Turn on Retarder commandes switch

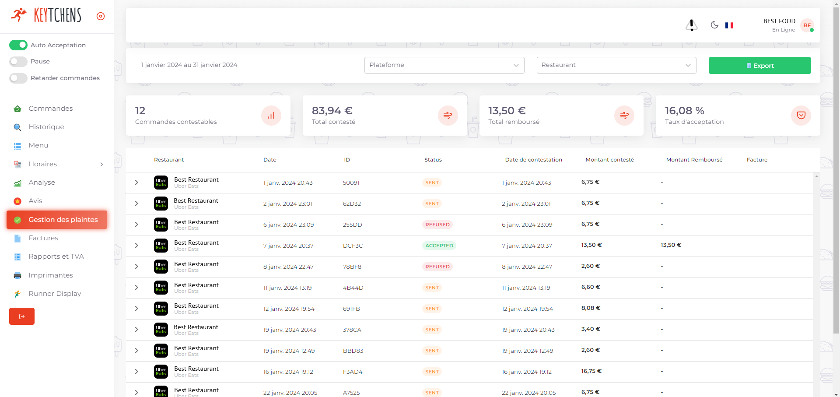18,78
